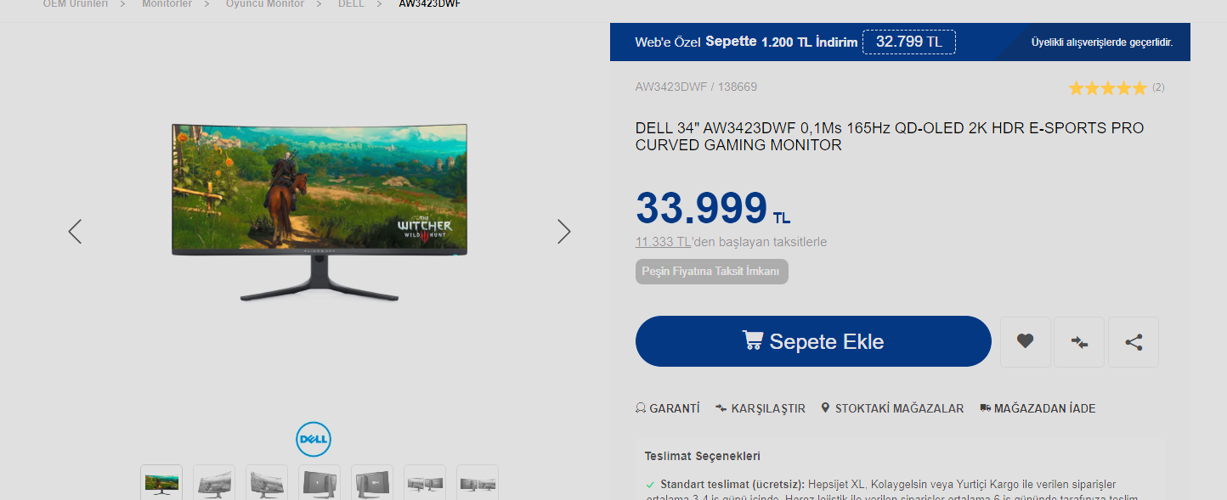The height and width of the screenshot is (500, 1227).
Task: Open KARŞILAŞTIR link below the button
Action: pyautogui.click(x=761, y=408)
